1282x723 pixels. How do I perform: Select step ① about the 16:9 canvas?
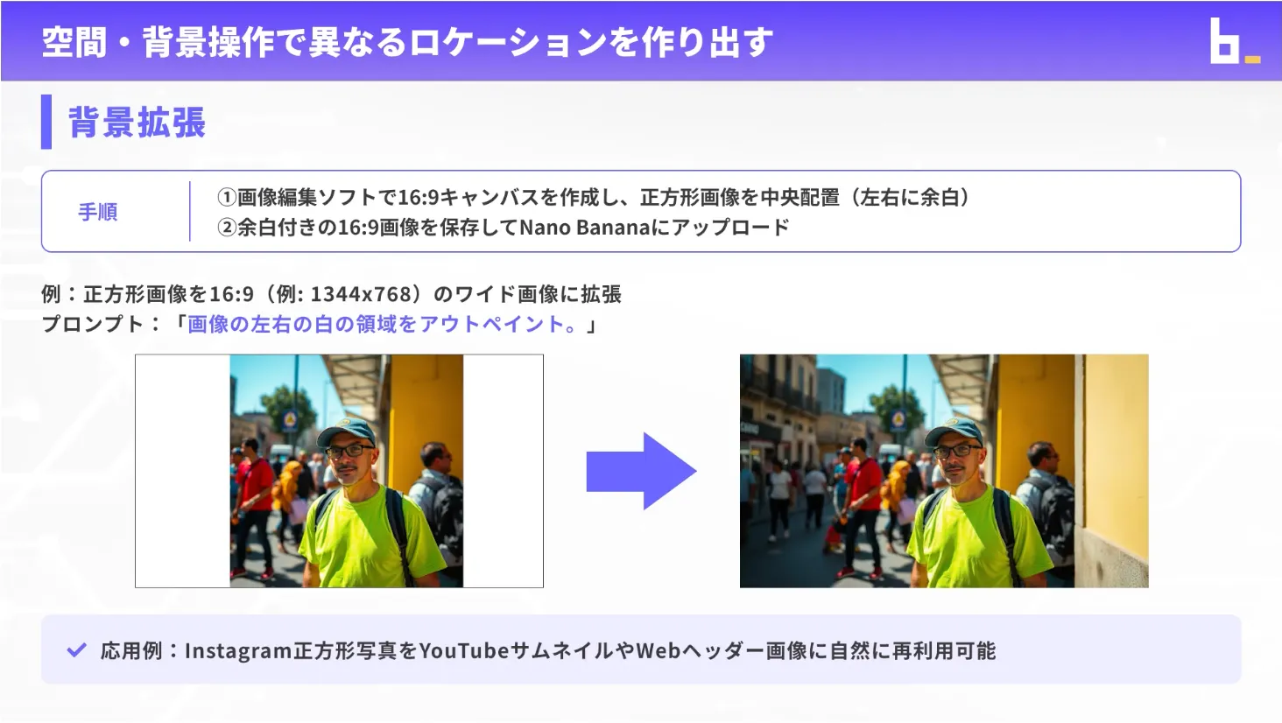click(x=594, y=198)
